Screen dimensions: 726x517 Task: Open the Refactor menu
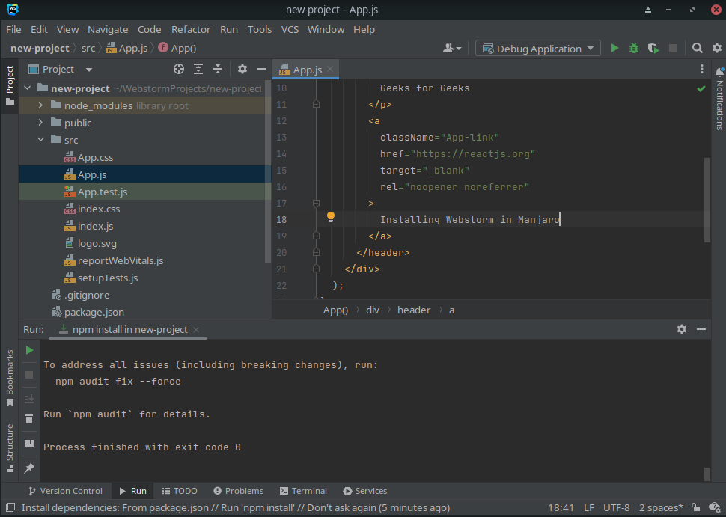point(191,30)
